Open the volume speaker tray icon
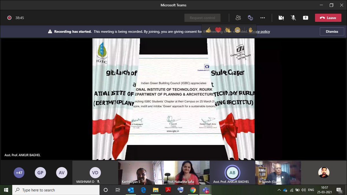The image size is (347, 195). pos(303,190)
